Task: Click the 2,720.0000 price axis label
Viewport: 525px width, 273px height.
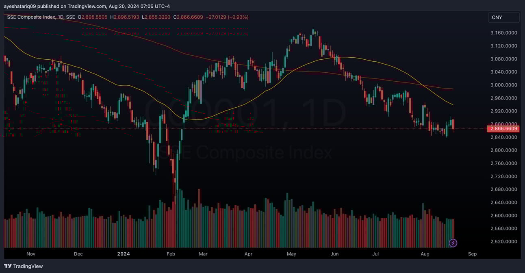Action: [503, 176]
